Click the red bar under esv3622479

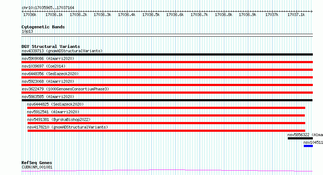pyautogui.click(x=167, y=93)
